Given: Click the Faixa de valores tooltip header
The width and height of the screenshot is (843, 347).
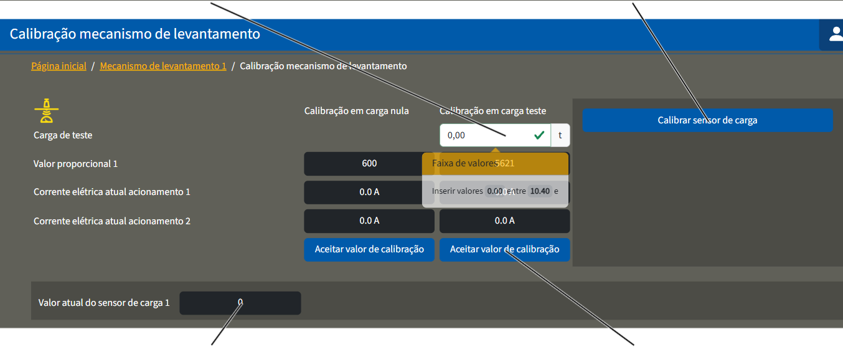Looking at the screenshot, I should pos(495,163).
